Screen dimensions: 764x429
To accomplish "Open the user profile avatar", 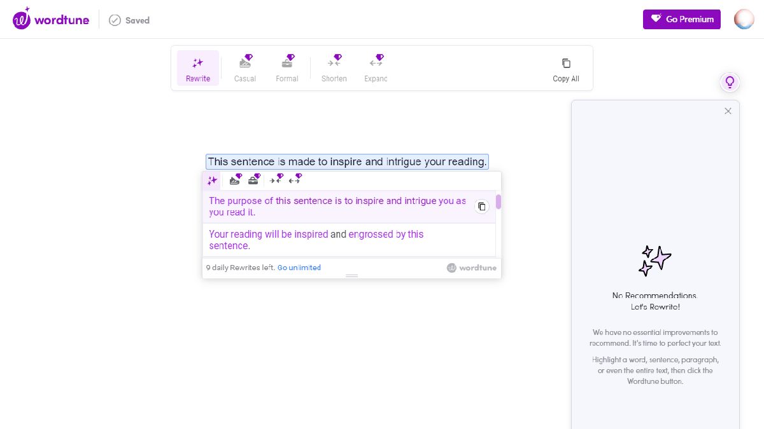I will (x=744, y=20).
